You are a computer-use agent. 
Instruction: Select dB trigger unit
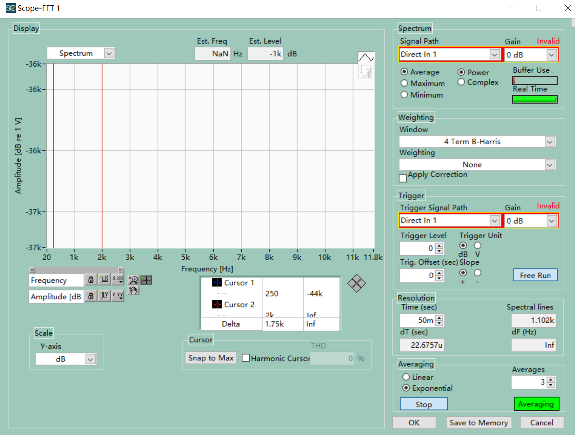463,245
